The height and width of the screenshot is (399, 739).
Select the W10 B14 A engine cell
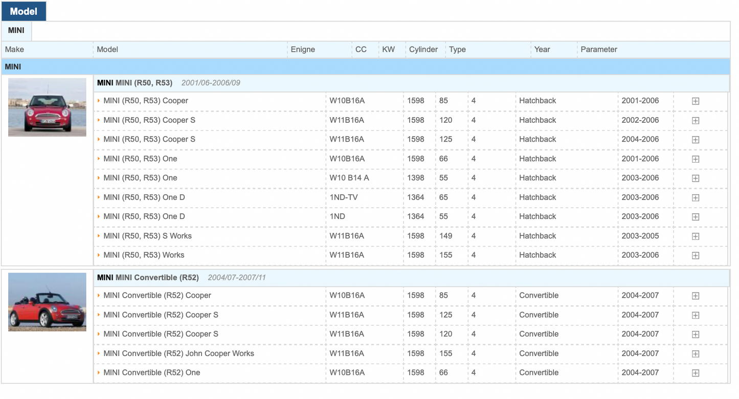click(349, 178)
